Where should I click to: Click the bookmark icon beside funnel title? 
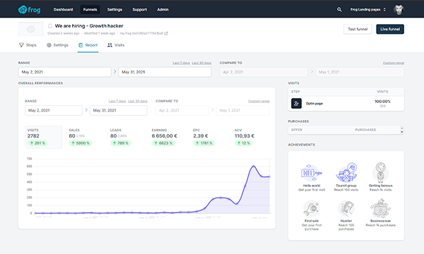(x=50, y=26)
